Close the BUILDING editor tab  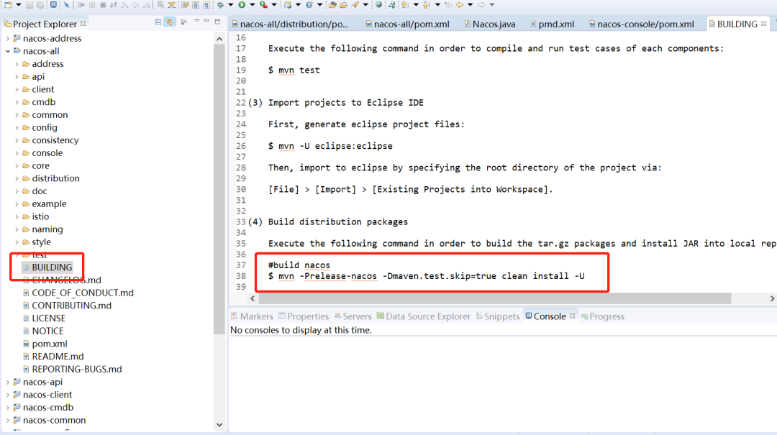click(x=763, y=23)
